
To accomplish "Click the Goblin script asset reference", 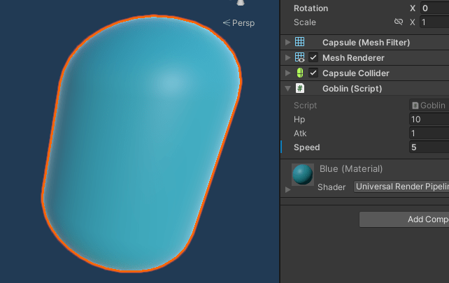I will (x=429, y=106).
